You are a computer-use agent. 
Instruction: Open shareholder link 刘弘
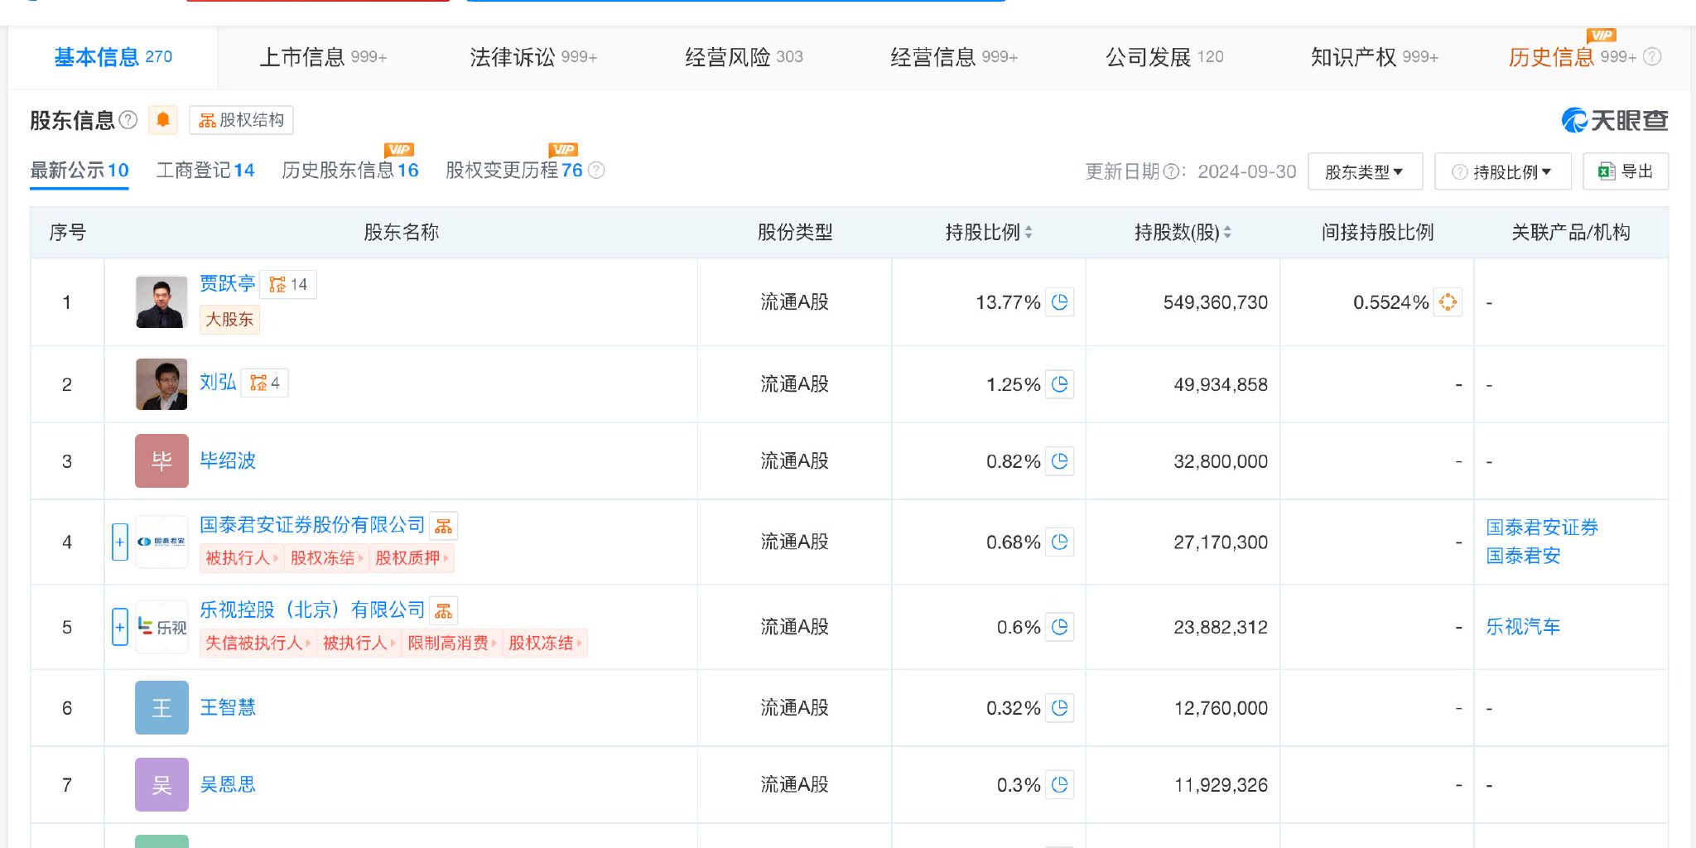(218, 382)
